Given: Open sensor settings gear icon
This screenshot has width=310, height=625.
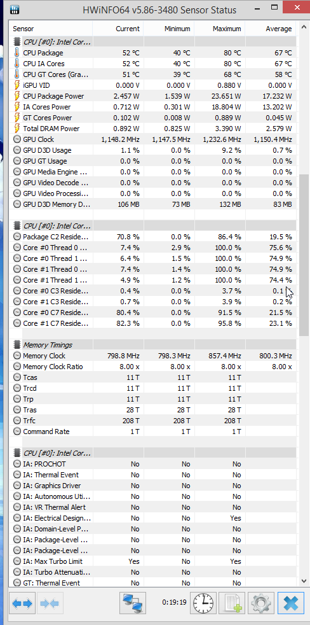Looking at the screenshot, I should (x=260, y=603).
